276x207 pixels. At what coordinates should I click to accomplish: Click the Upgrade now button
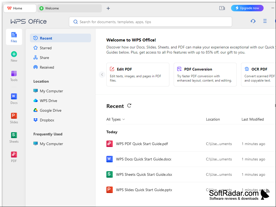[x=247, y=8]
